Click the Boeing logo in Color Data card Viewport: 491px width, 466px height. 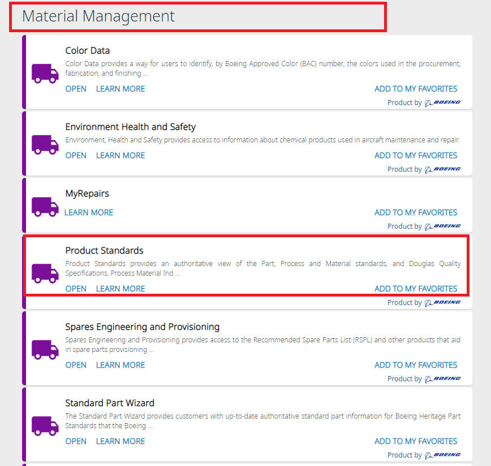pyautogui.click(x=442, y=103)
